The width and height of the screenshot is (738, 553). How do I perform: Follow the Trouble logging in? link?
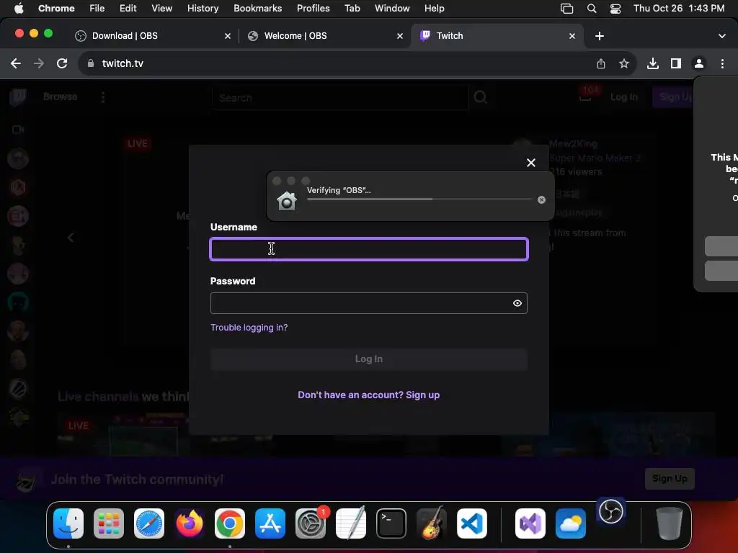[249, 328]
